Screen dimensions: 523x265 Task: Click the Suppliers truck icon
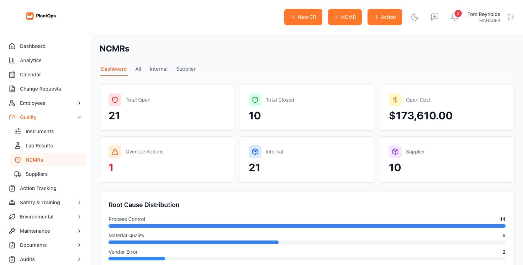coord(18,174)
